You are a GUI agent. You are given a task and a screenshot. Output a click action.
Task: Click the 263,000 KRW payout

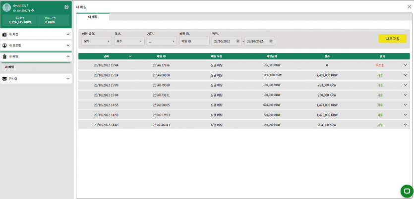pyautogui.click(x=327, y=85)
